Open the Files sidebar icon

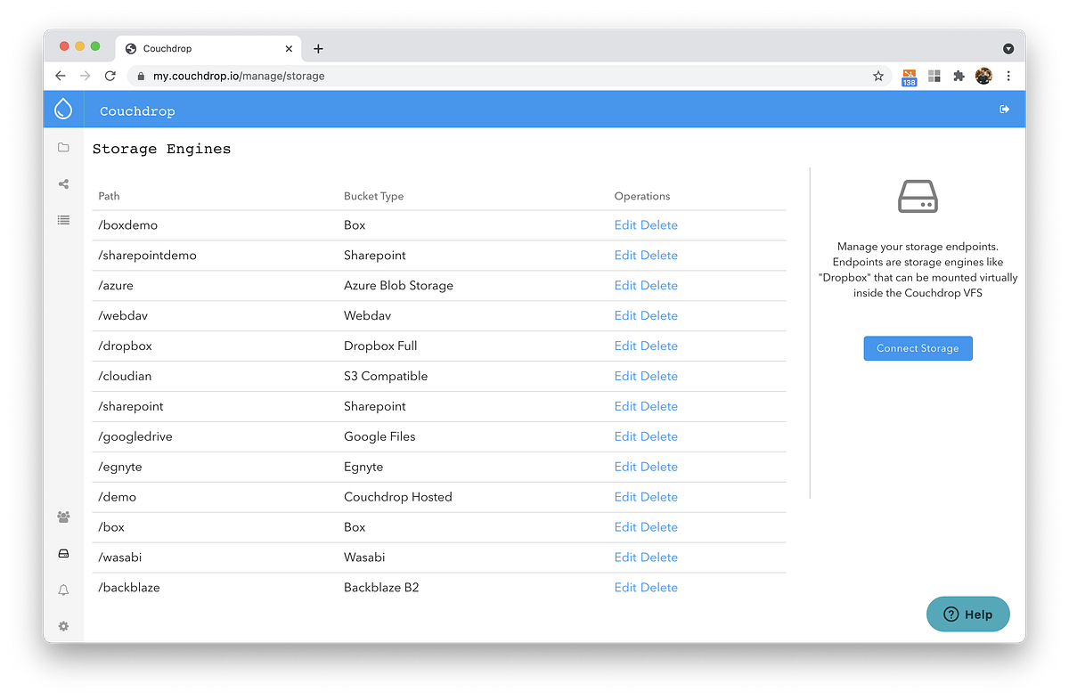coord(63,147)
